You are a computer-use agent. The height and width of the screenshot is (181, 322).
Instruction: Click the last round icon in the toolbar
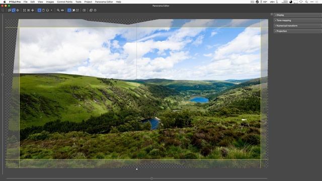95,10
